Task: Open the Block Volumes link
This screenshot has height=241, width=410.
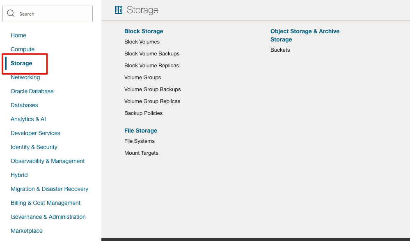Action: (x=142, y=42)
